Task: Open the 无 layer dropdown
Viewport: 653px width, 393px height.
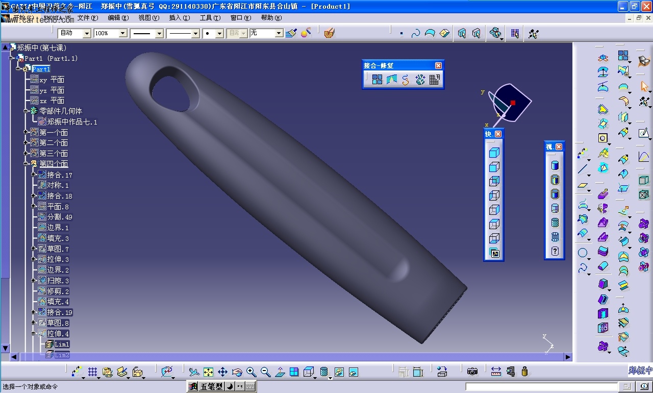Action: coord(279,33)
